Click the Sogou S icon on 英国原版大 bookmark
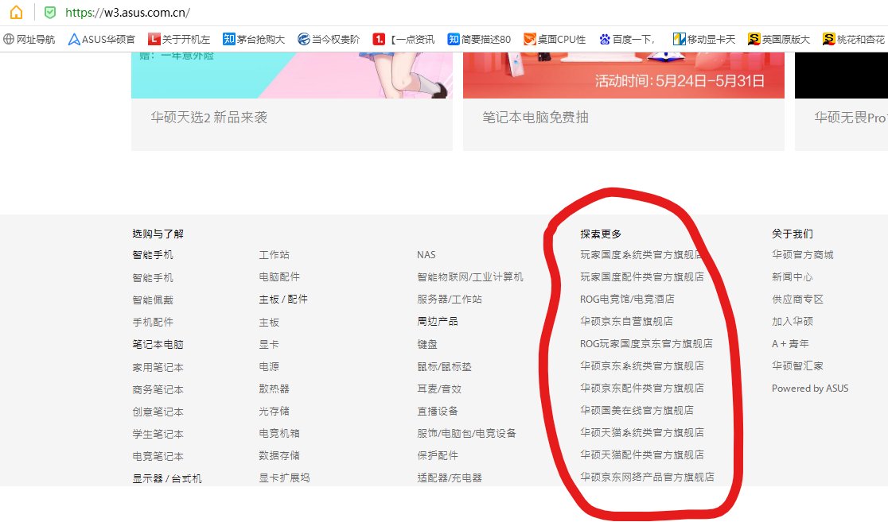Image resolution: width=888 pixels, height=522 pixels. click(x=754, y=37)
